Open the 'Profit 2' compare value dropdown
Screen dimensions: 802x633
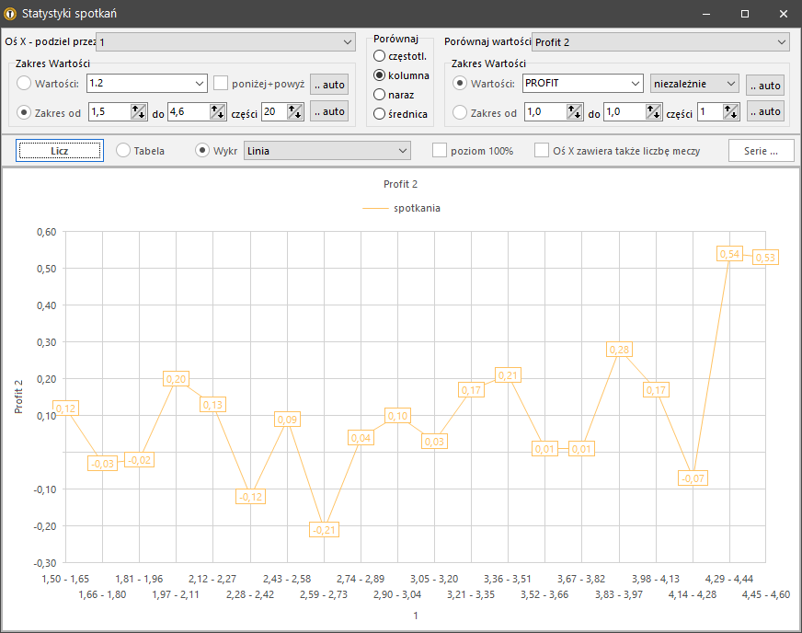(x=660, y=41)
